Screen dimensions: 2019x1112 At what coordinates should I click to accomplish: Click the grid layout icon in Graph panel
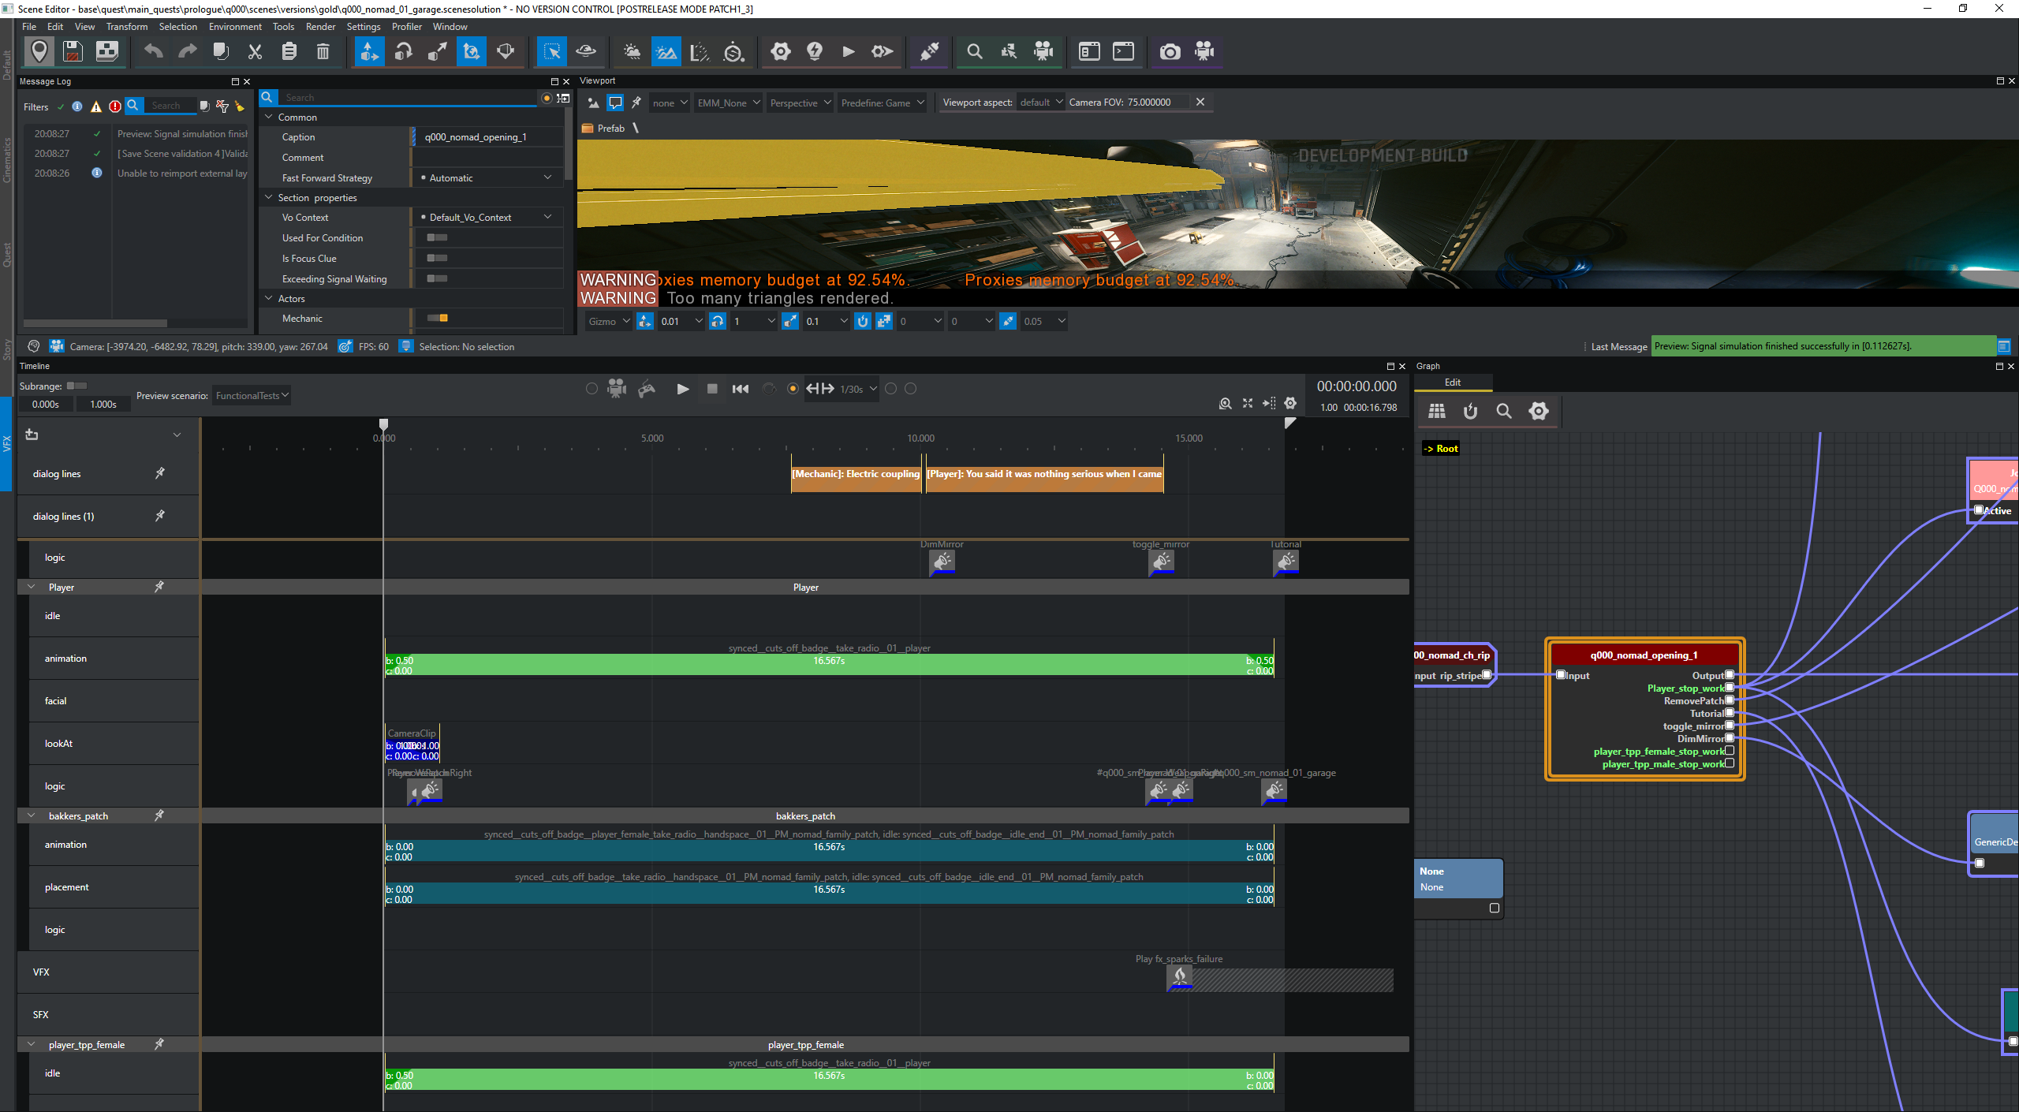click(x=1437, y=411)
